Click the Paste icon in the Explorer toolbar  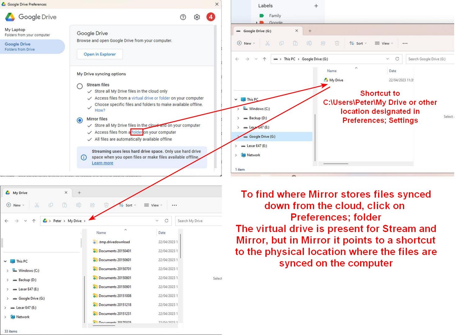tap(295, 43)
